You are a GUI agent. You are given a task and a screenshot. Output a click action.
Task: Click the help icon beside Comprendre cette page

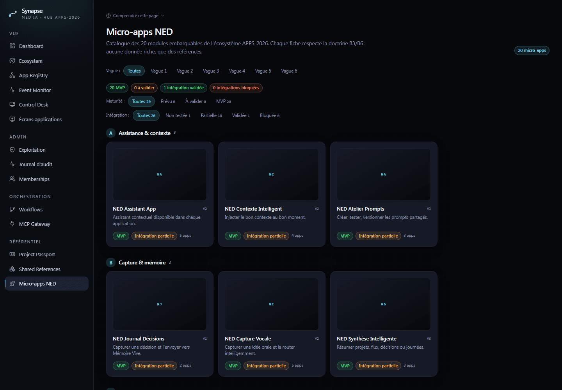tap(108, 16)
